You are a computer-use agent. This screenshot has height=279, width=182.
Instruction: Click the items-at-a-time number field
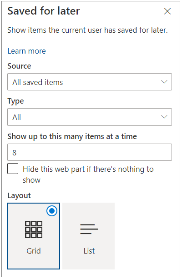90,152
